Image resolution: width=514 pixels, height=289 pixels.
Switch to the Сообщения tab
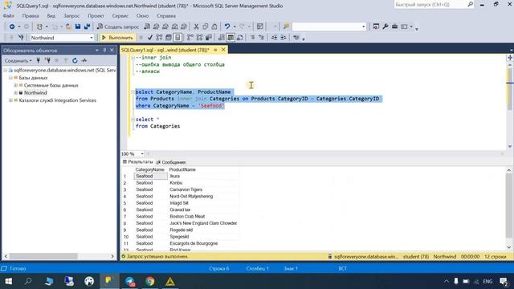171,162
